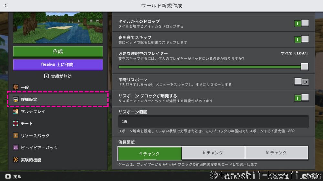The height and width of the screenshot is (181, 323).
Task: Click the 必要な睡眠中のプレイヤー slider handle
Action: (305, 67)
